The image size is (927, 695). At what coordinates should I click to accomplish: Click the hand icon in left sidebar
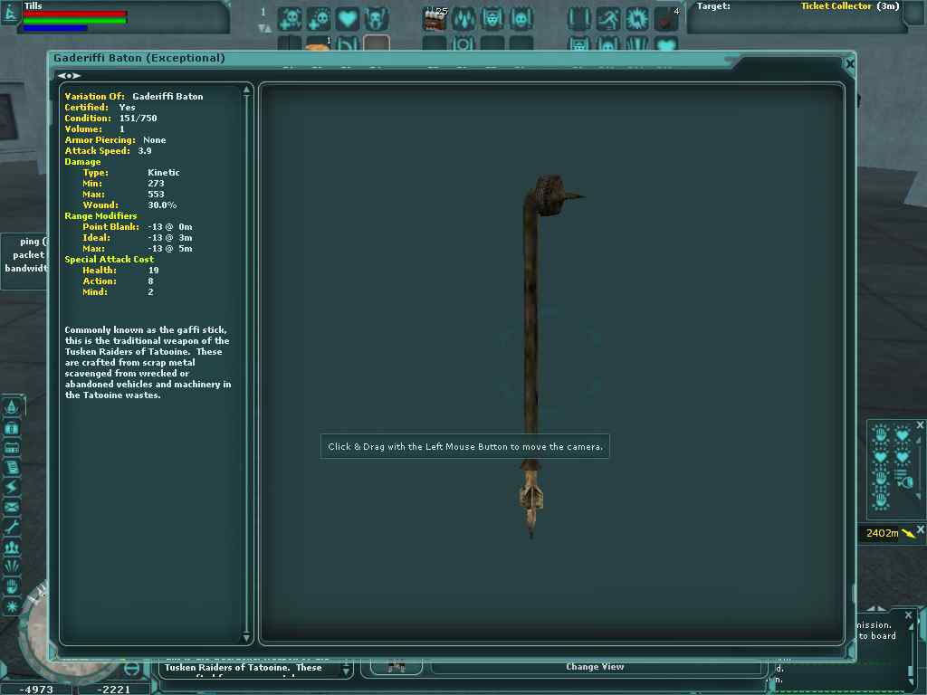click(12, 586)
